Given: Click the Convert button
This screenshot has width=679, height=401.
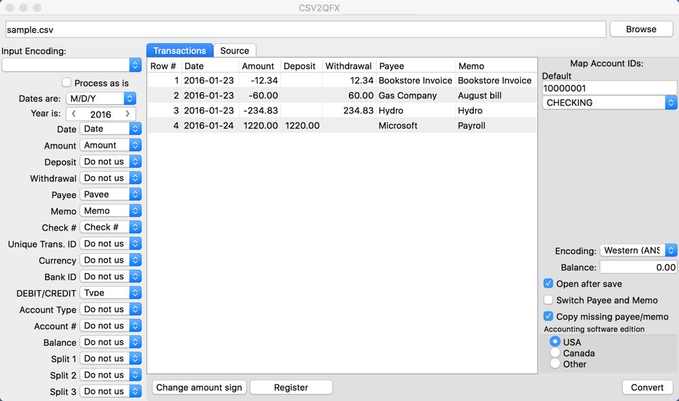Looking at the screenshot, I should pyautogui.click(x=648, y=387).
